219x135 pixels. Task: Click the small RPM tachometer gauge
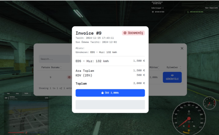210,103
